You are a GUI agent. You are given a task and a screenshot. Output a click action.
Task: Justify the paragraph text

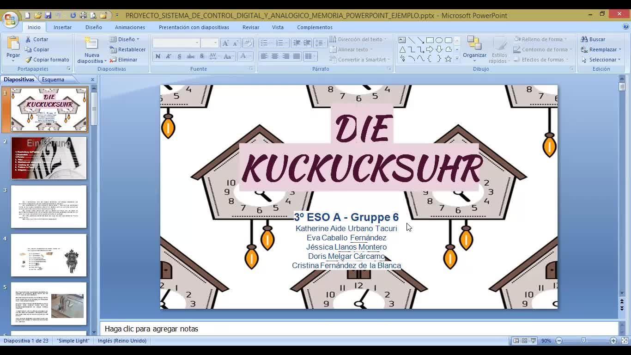click(x=297, y=56)
